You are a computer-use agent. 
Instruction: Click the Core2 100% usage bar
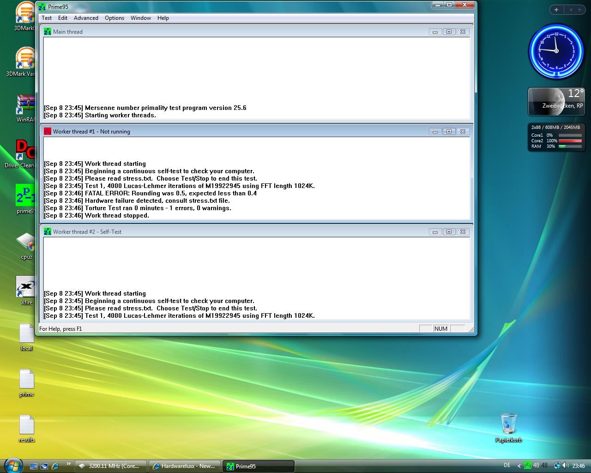click(x=570, y=141)
